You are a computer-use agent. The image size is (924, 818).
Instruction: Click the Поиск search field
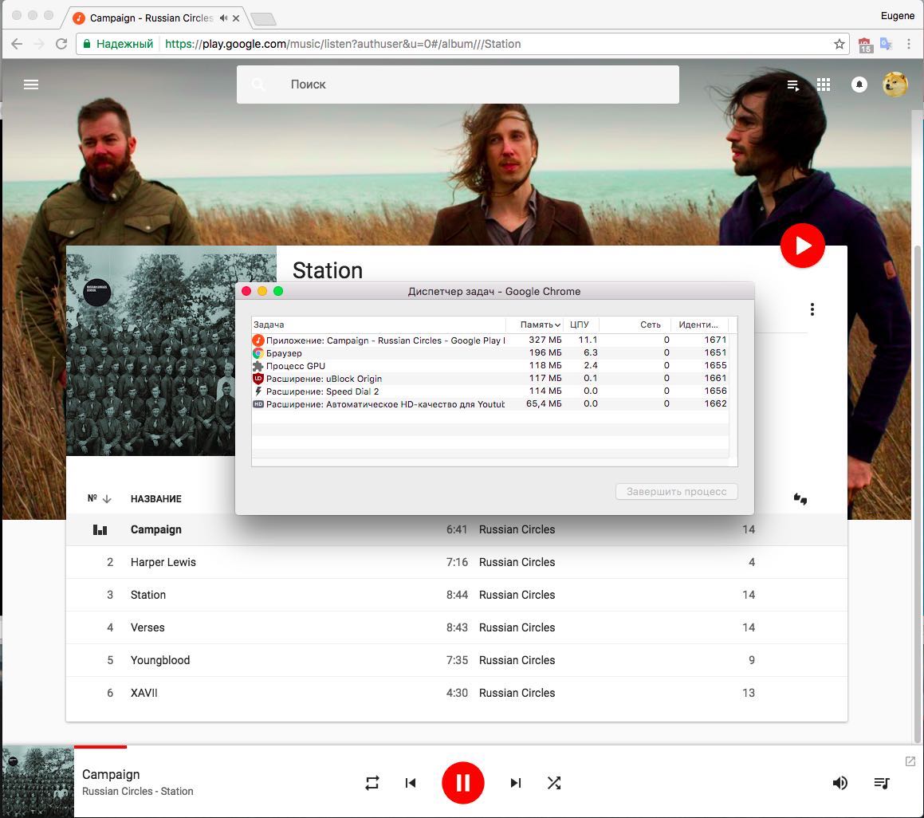[458, 85]
